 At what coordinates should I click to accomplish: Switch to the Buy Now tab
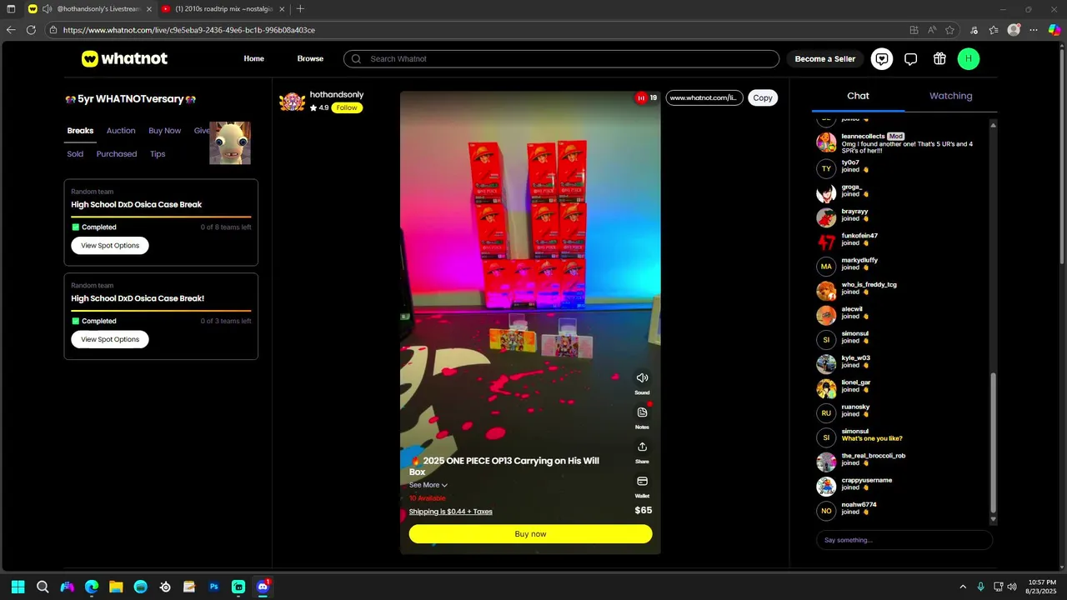(165, 131)
